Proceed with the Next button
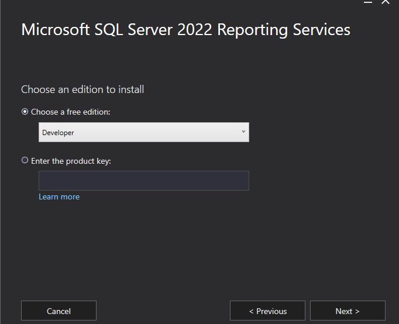Screen dimensions: 399x324 click(348, 311)
